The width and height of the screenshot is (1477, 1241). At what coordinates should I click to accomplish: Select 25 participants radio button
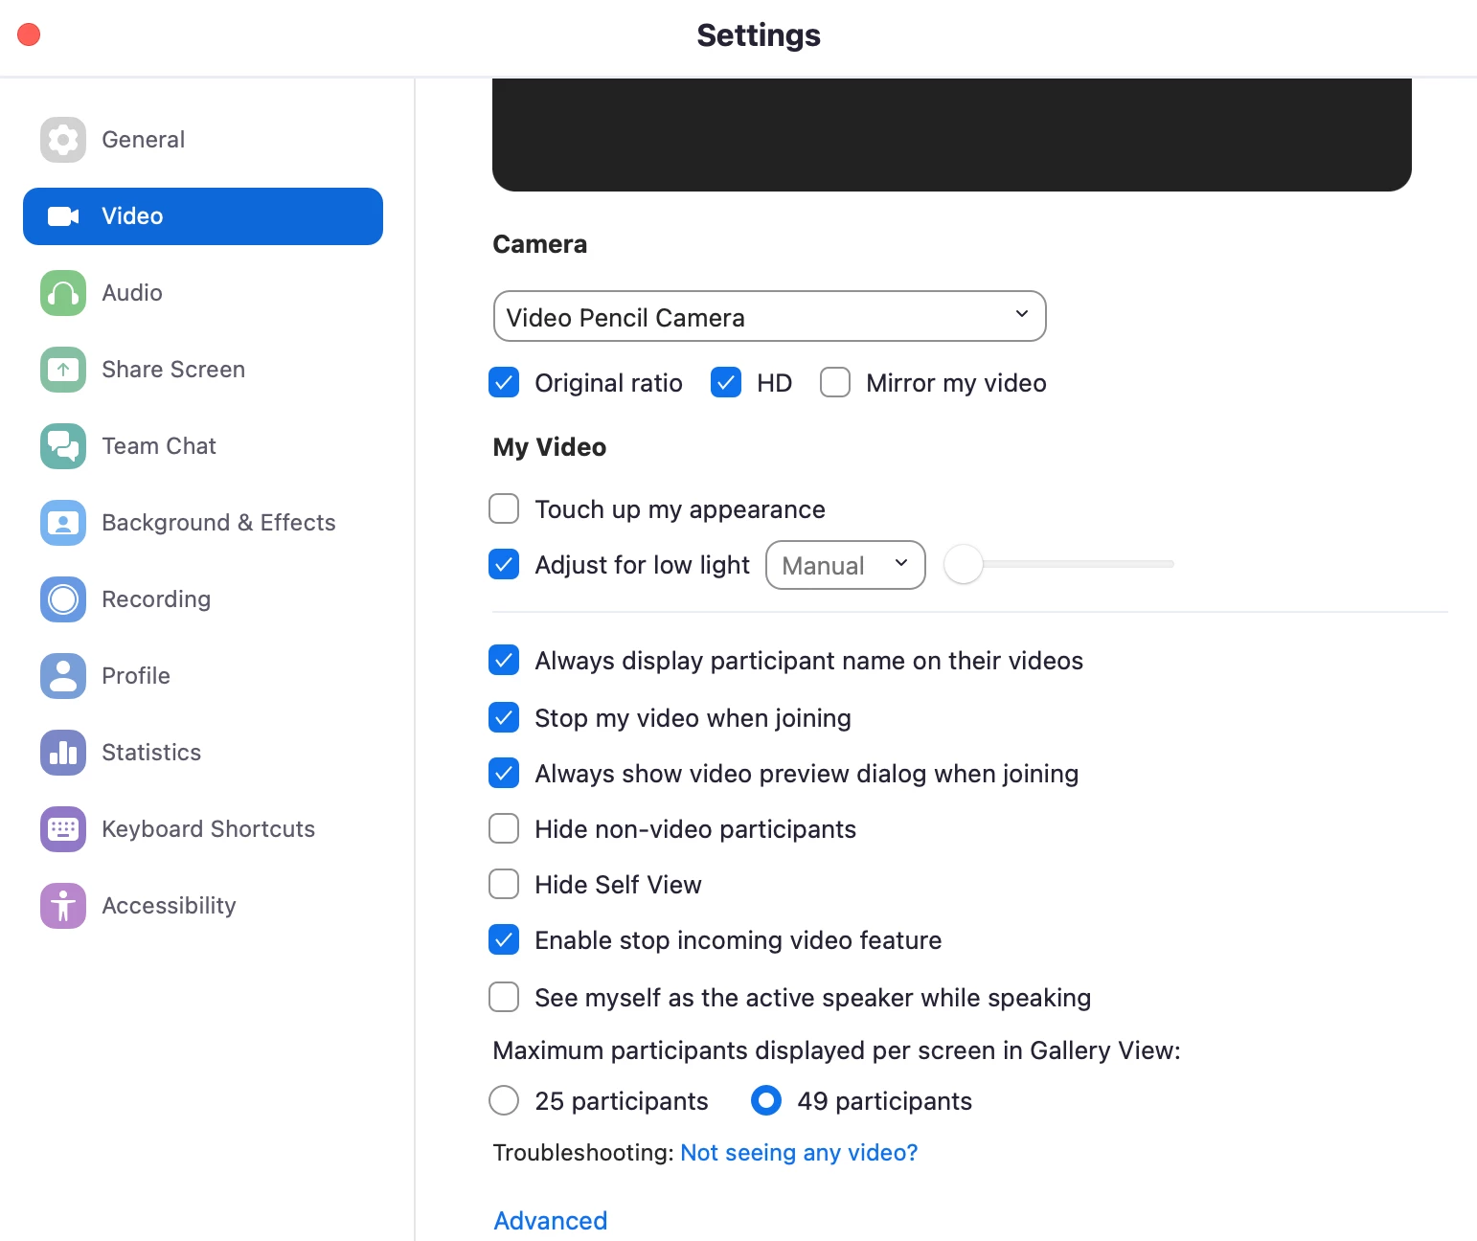pyautogui.click(x=504, y=1100)
